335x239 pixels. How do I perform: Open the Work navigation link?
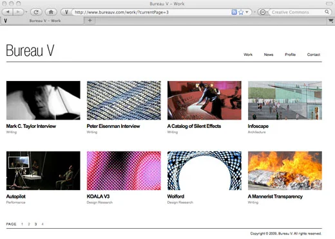point(248,55)
